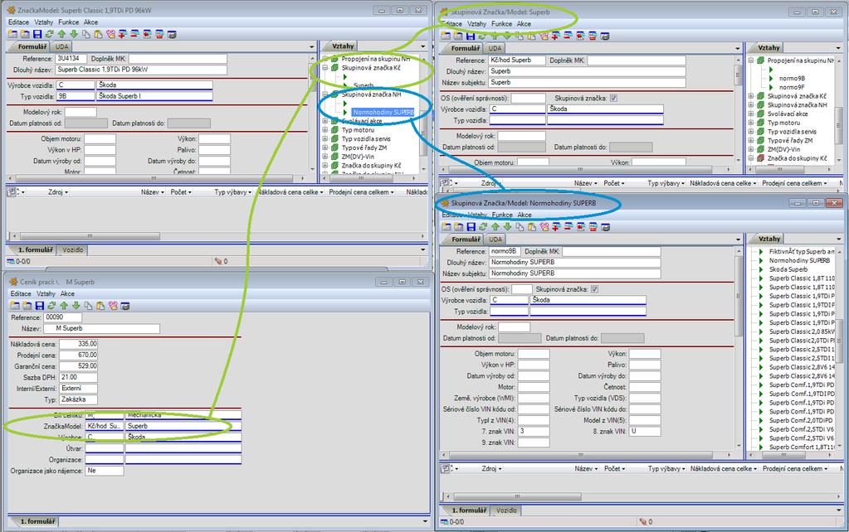
Task: Open Vozidlo tab in Normohodiny SUPERB window
Action: pyautogui.click(x=506, y=510)
